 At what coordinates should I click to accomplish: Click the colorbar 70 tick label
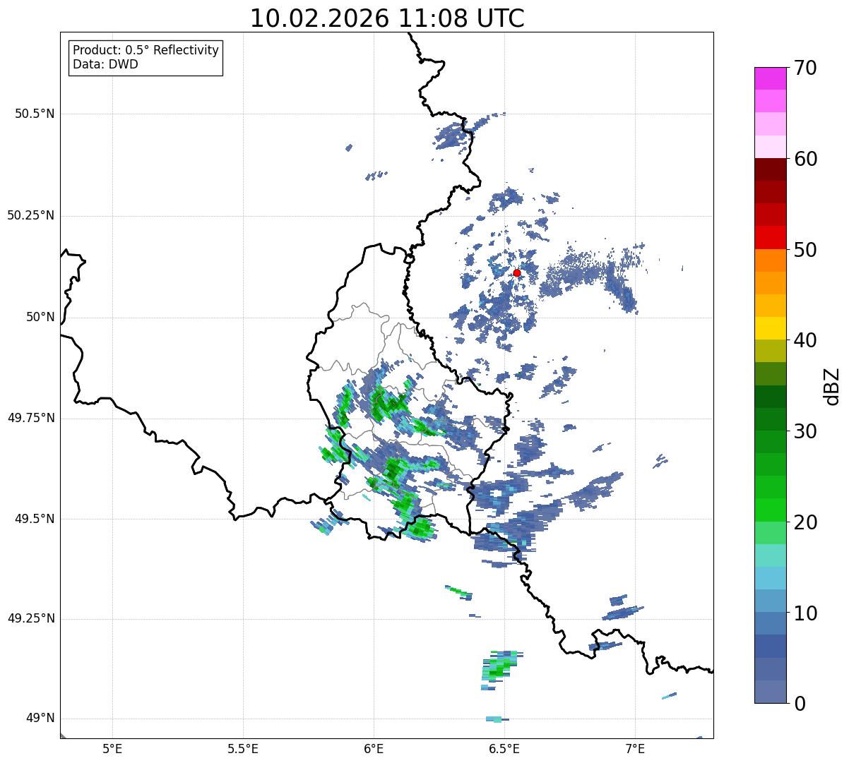[x=805, y=68]
